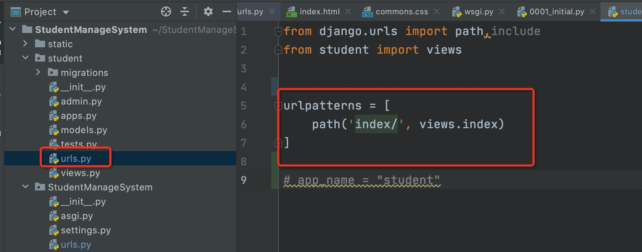642x252 pixels.
Task: Open __init__.py under inner StudentManageSystem package
Action: 83,202
